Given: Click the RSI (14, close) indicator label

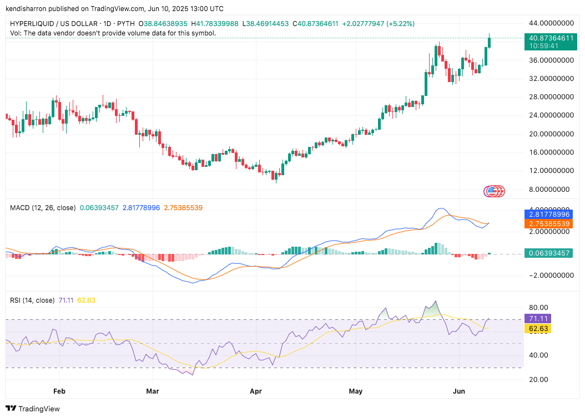Looking at the screenshot, I should 32,300.
